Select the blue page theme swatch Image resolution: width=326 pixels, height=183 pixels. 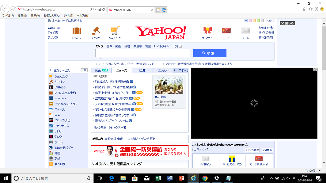click(x=246, y=21)
